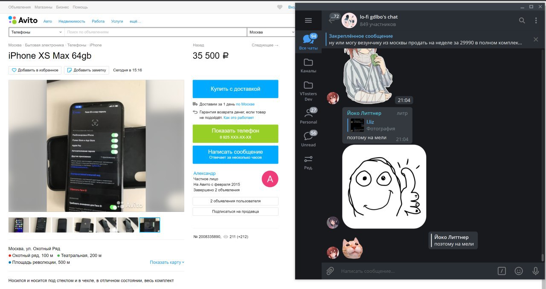Expand Показать карту map

click(x=167, y=262)
